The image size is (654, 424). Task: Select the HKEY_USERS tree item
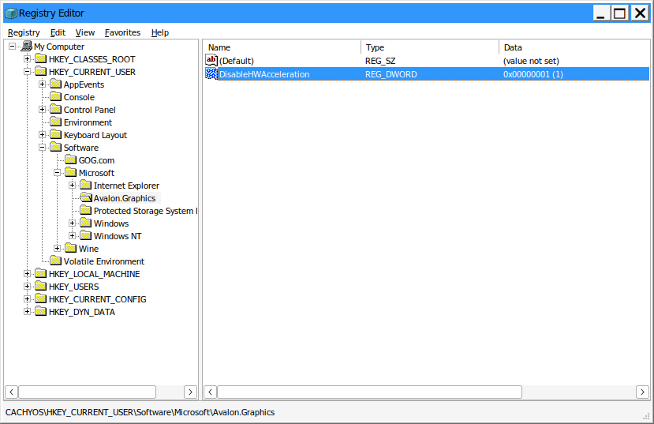coord(73,287)
